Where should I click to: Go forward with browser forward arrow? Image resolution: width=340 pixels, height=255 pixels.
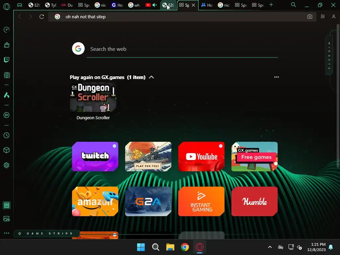click(x=30, y=17)
